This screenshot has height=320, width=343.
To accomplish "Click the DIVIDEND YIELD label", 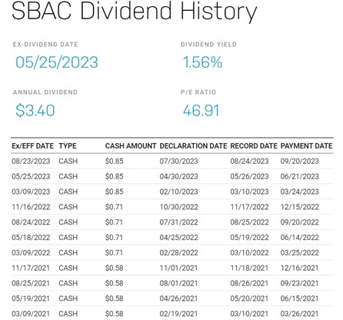I will pyautogui.click(x=208, y=45).
